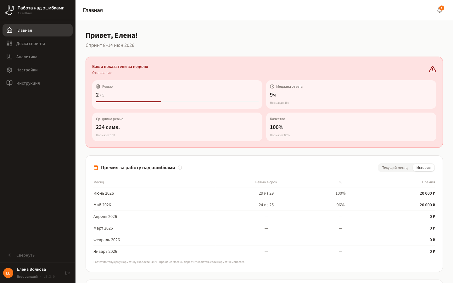Viewport: 453px width, 283px height.
Task: Click the info icon beside Премия за работу над ошибками
Action: click(180, 168)
